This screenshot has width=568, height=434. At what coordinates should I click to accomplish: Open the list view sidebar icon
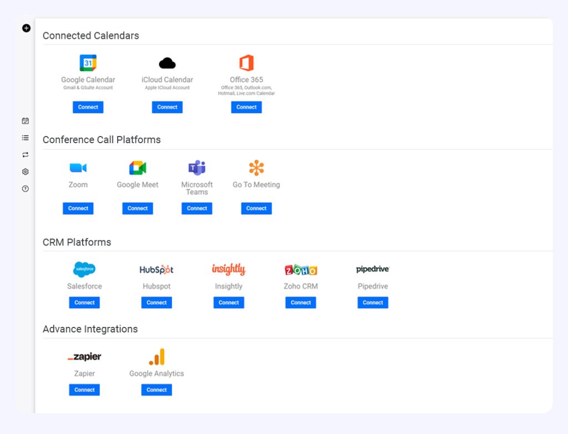[26, 138]
